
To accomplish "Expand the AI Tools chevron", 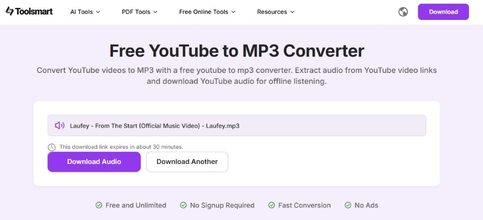I will 98,12.
